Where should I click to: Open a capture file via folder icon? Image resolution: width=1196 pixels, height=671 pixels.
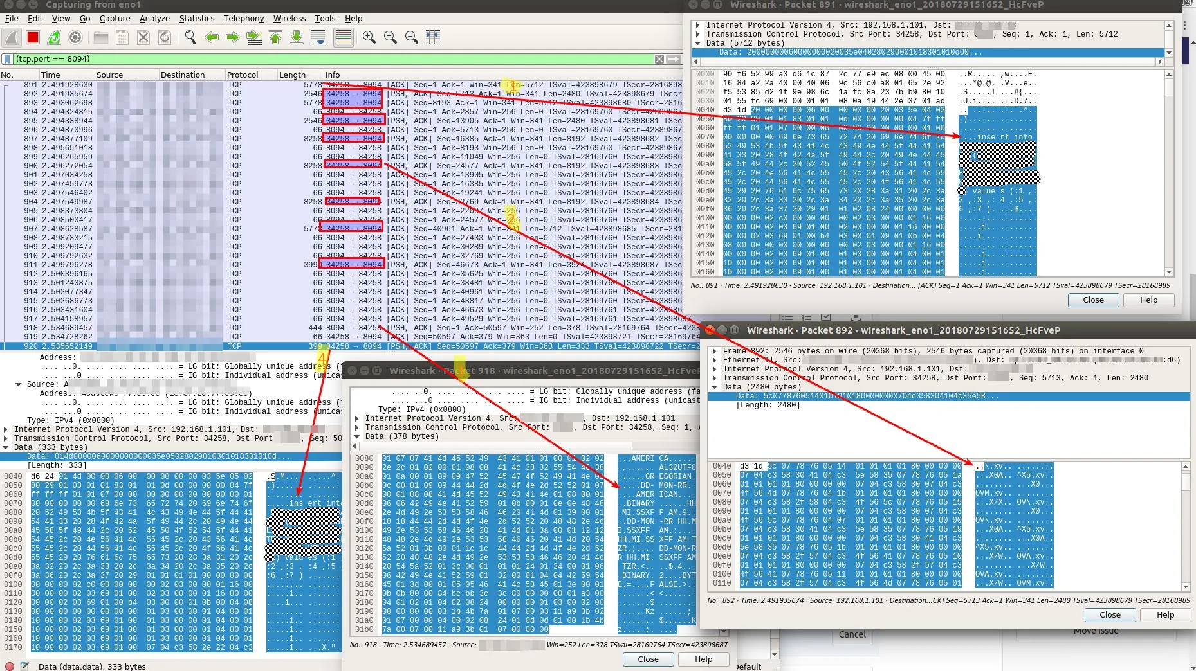(100, 38)
